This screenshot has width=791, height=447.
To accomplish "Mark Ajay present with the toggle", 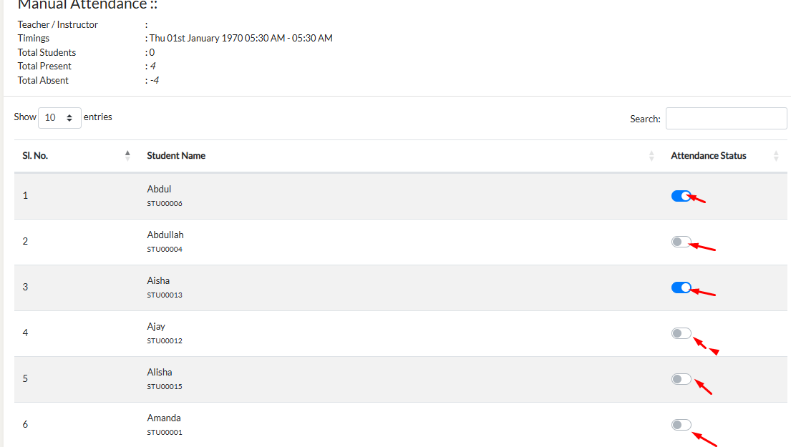I will click(681, 333).
